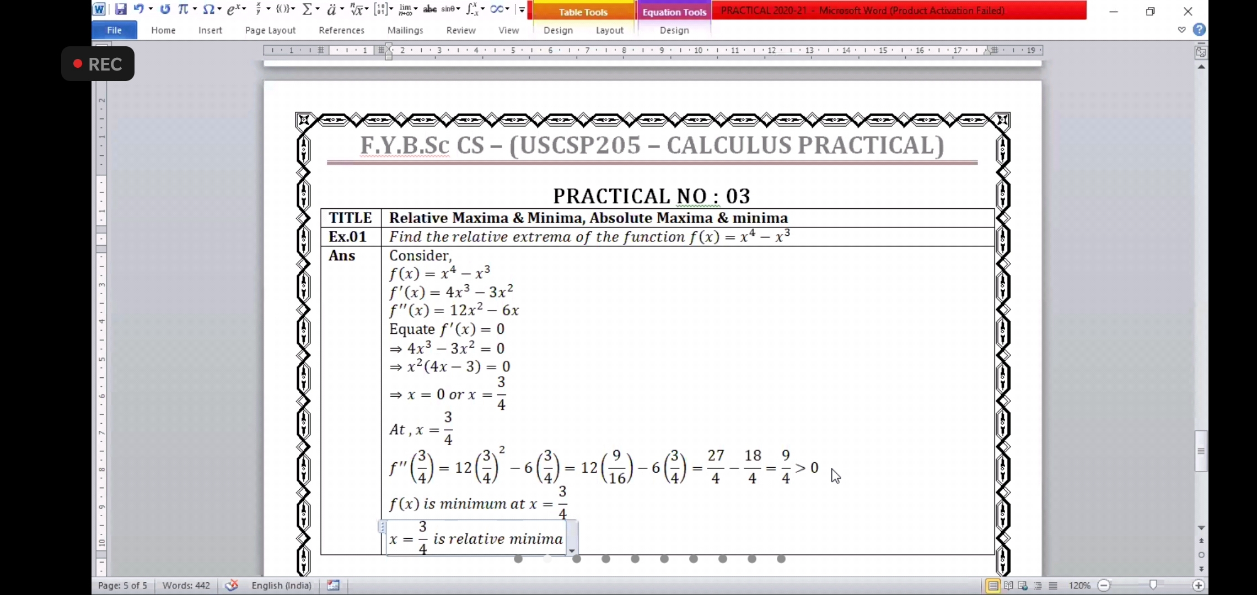Click the Sigma large operator icon
Screen dimensions: 1257x595
[x=308, y=9]
